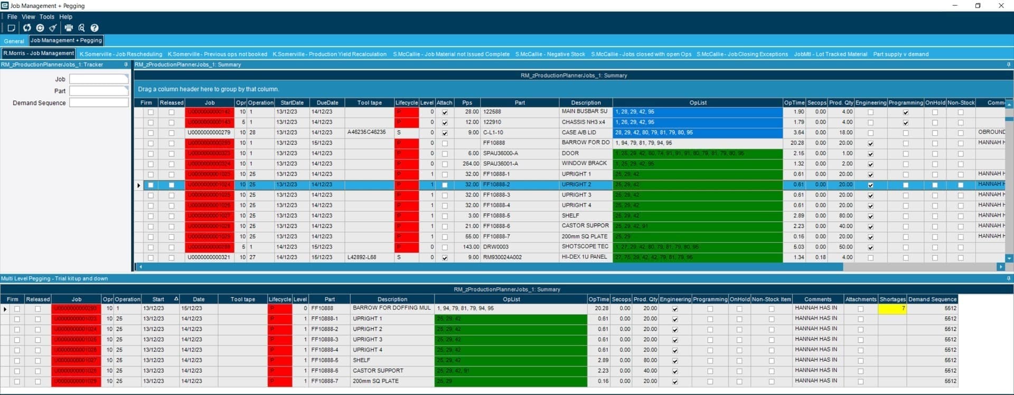Pin the Multi Level Pegging panel
This screenshot has height=395, width=1014.
coord(1008,278)
